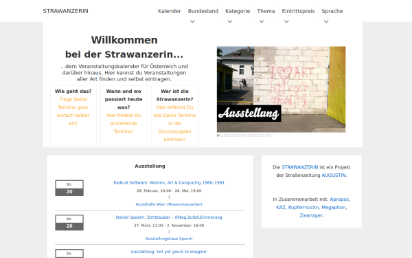
Task: Open the Kategorie menu
Action: (238, 11)
